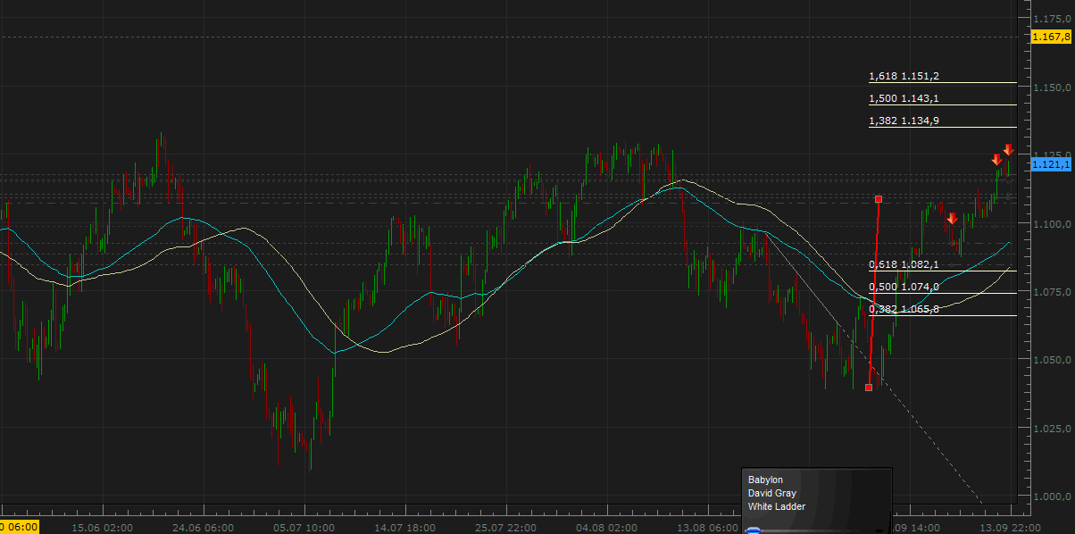This screenshot has height=534, width=1075.
Task: Click the song title Babylon
Action: coord(765,480)
